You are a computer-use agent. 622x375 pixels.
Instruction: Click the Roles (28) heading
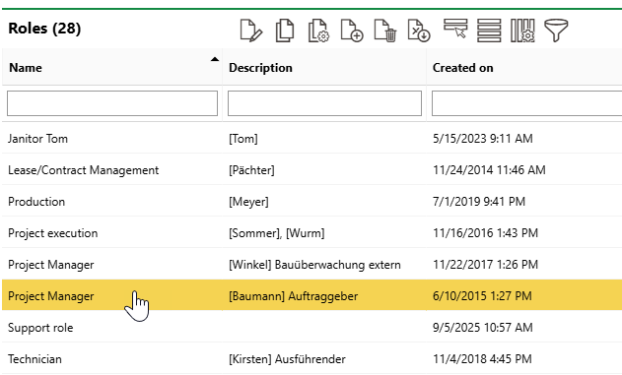(x=44, y=29)
